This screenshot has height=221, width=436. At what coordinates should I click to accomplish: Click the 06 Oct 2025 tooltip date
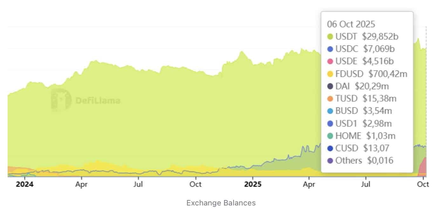[x=351, y=24]
